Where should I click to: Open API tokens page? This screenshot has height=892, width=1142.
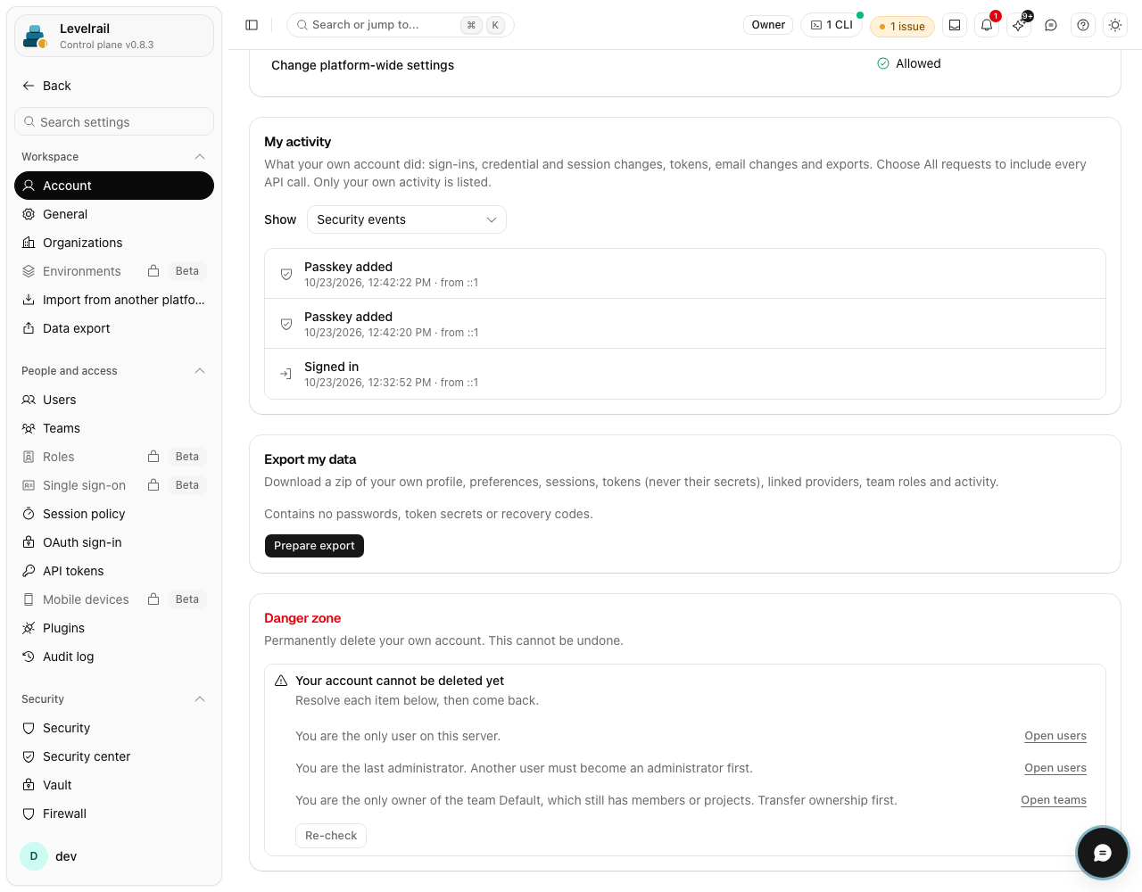pyautogui.click(x=114, y=571)
